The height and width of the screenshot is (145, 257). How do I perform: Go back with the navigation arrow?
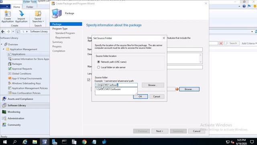[x=3, y=31]
